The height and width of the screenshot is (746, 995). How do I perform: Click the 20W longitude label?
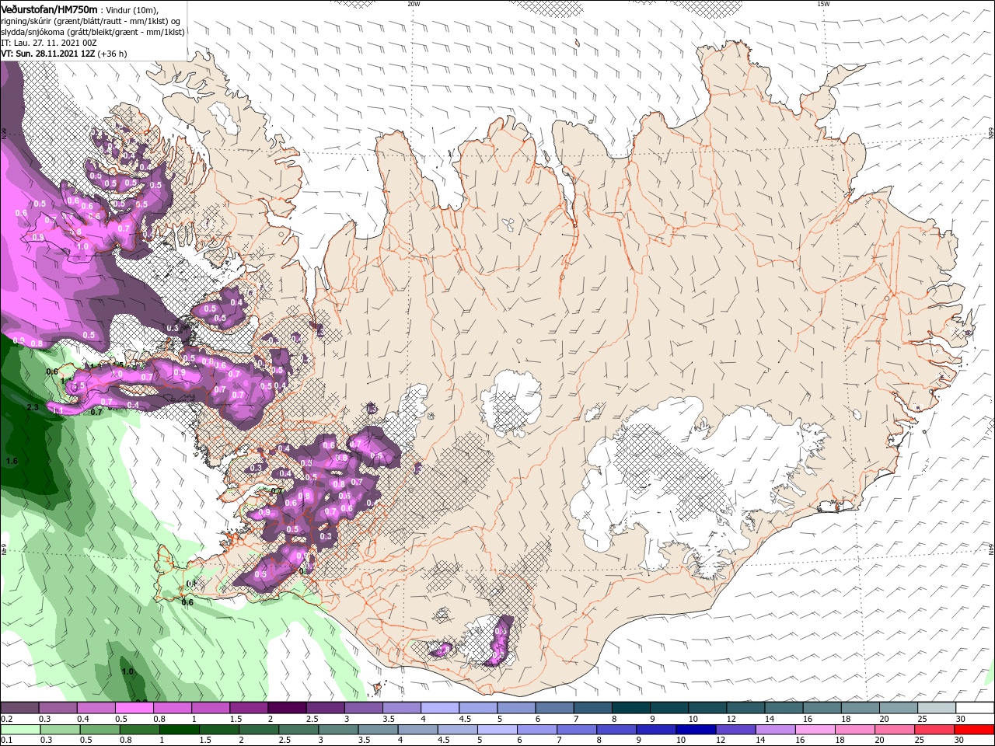tap(414, 4)
